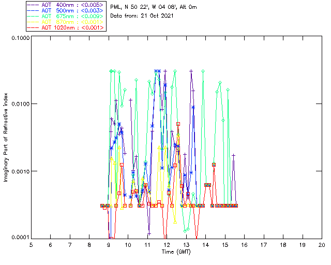Click the last purple plus marker past 15 GMT
Screen dimensions: 331x265
[233, 155]
